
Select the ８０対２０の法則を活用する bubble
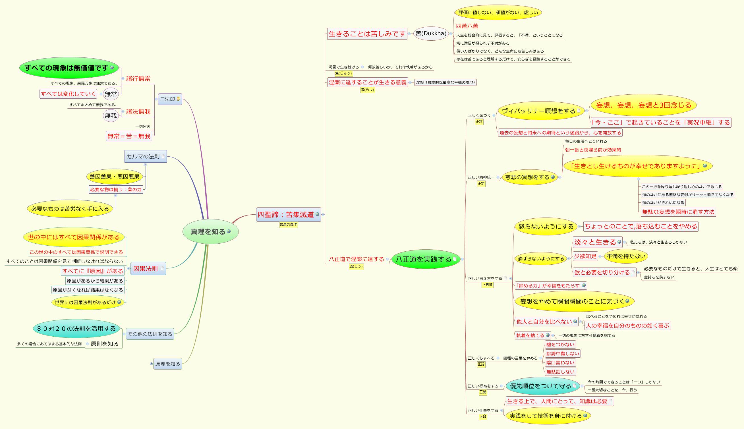point(76,329)
